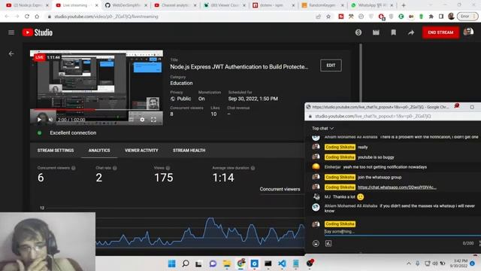Screen dimensions: 481x271
Task: Play the live preview video
Action: 39,120
